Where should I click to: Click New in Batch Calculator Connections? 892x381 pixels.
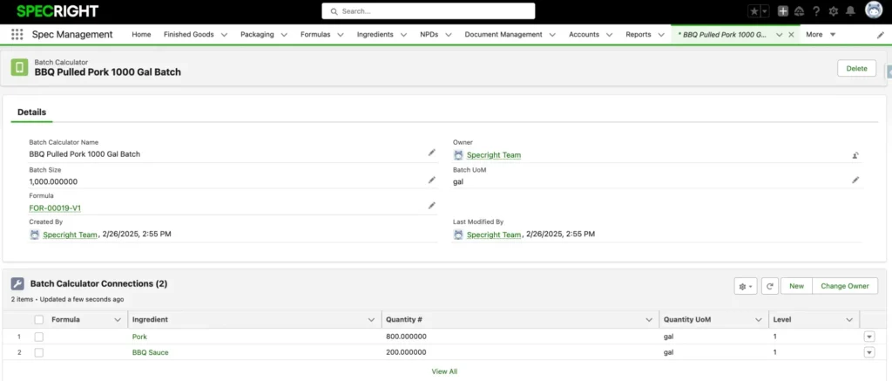click(796, 286)
